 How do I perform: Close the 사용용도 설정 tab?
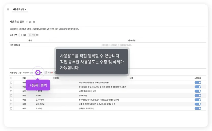click(26, 9)
